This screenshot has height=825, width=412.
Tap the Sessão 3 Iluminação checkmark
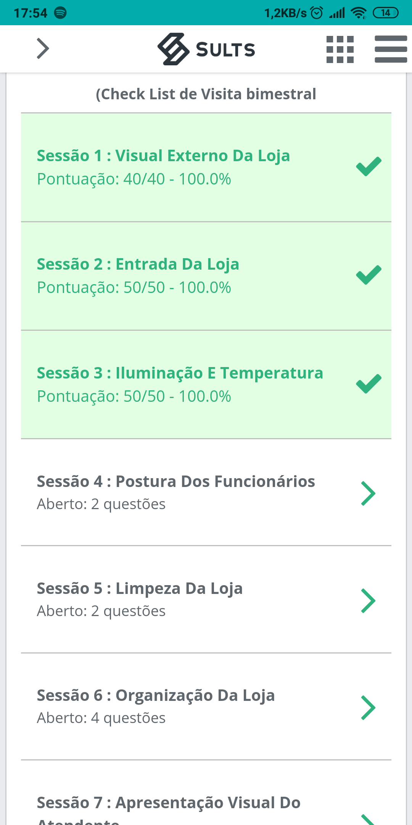[x=369, y=383]
